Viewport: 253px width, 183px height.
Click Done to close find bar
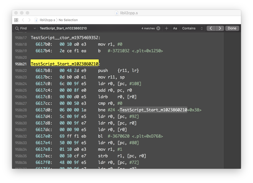[232, 28]
